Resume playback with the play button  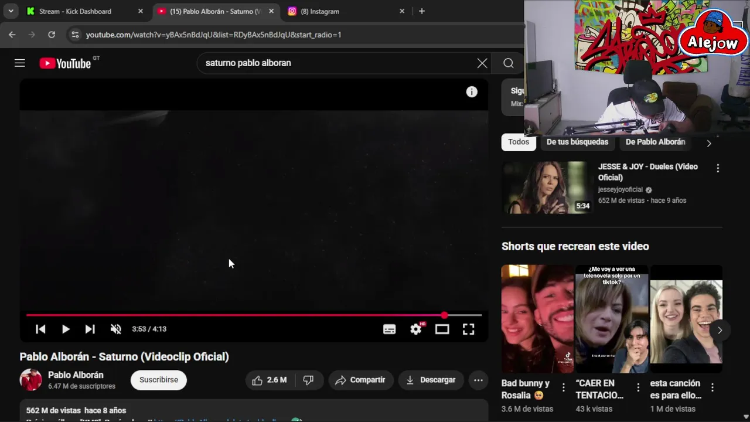pos(66,329)
